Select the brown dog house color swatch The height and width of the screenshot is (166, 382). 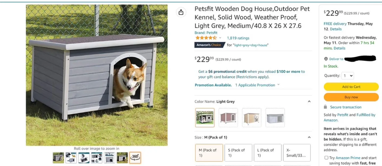[x=228, y=117]
